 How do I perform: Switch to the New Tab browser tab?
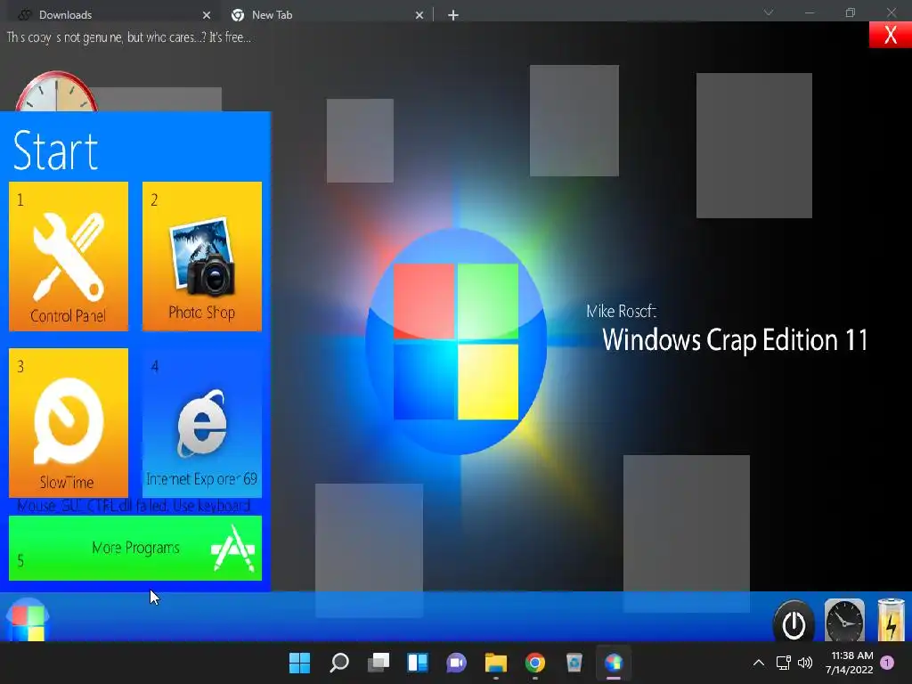pos(328,15)
